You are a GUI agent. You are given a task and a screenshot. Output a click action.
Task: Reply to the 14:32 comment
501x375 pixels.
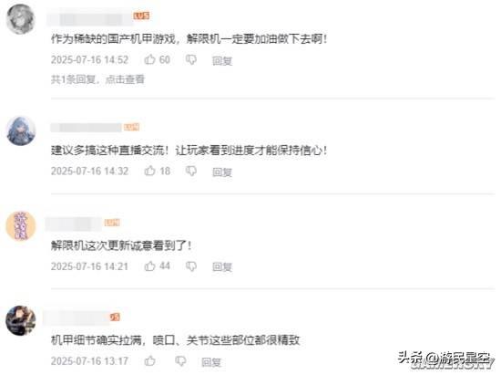[222, 172]
